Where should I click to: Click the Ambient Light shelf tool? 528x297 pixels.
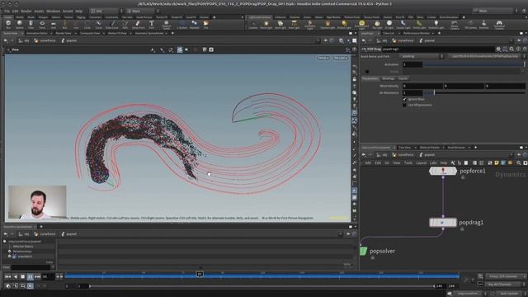point(436,24)
